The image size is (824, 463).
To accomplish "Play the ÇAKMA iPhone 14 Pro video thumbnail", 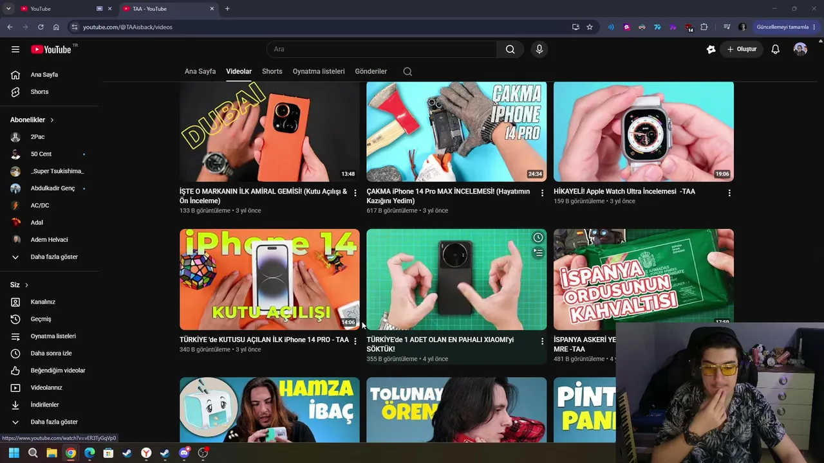I will [x=456, y=131].
